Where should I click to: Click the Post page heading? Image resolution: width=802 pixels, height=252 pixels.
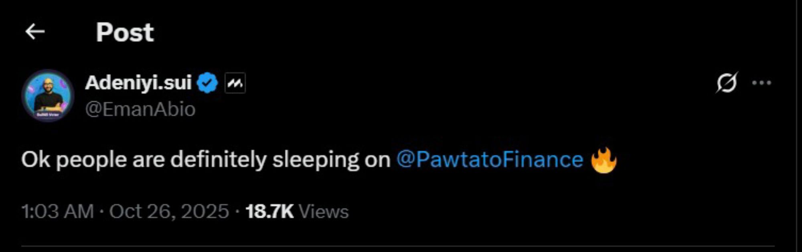(125, 32)
